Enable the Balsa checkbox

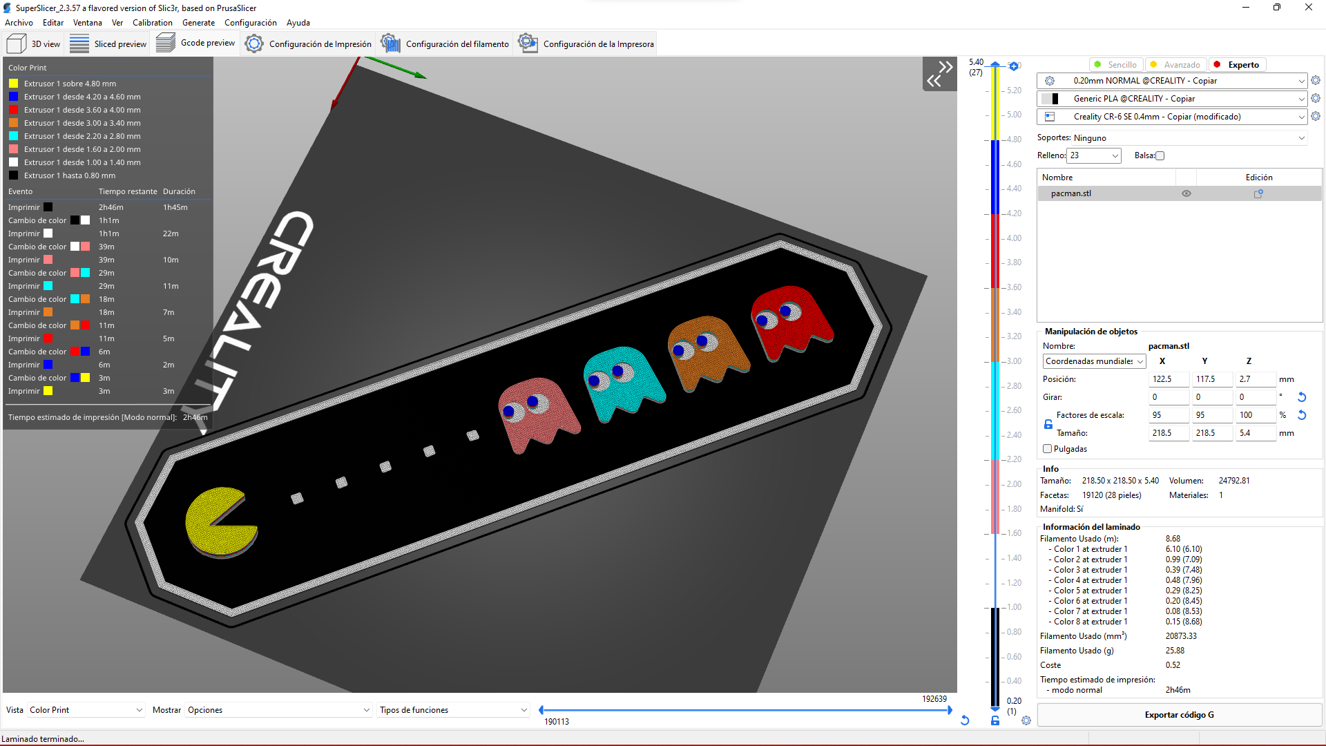pos(1160,156)
